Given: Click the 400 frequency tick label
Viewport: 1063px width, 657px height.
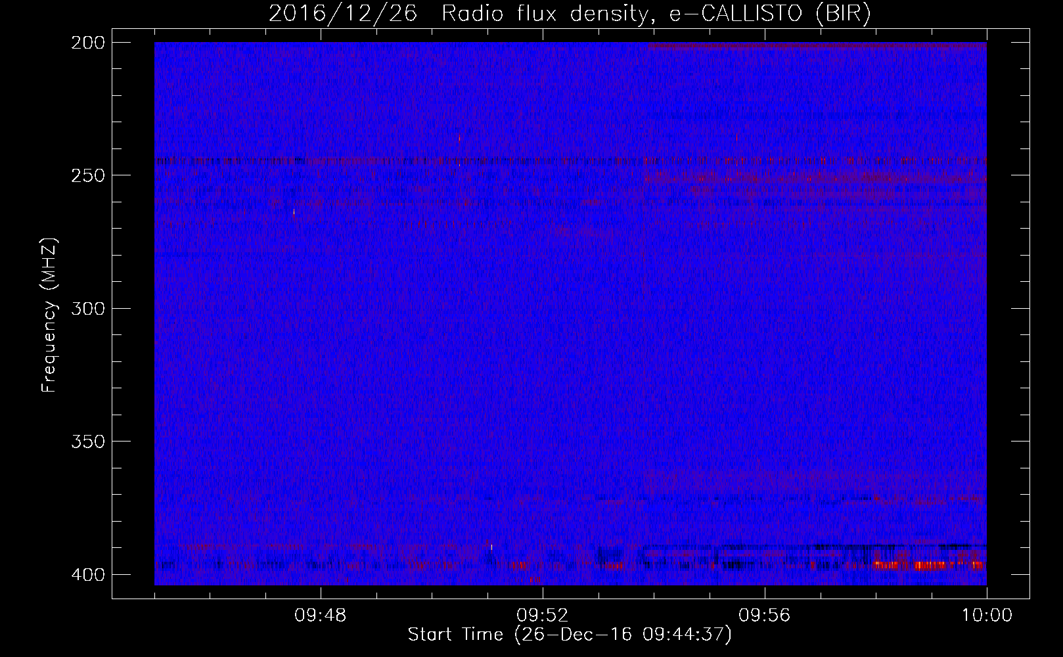Looking at the screenshot, I should 88,575.
